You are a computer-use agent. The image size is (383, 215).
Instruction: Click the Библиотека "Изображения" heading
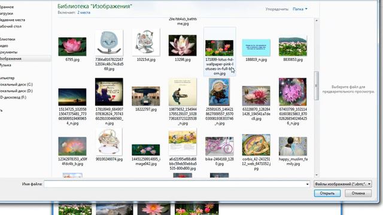[95, 6]
